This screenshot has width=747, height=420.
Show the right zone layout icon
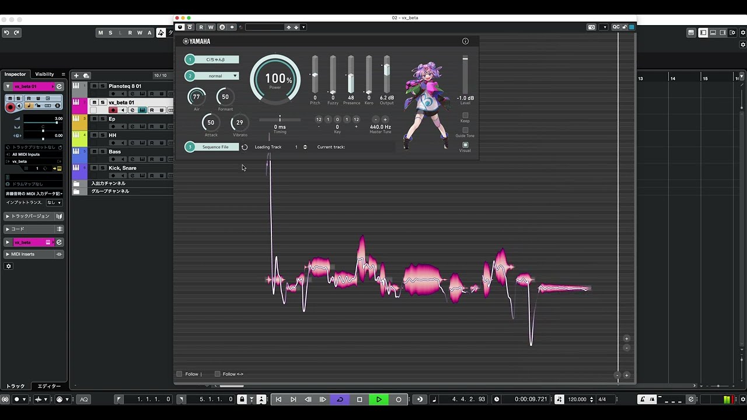coord(723,33)
